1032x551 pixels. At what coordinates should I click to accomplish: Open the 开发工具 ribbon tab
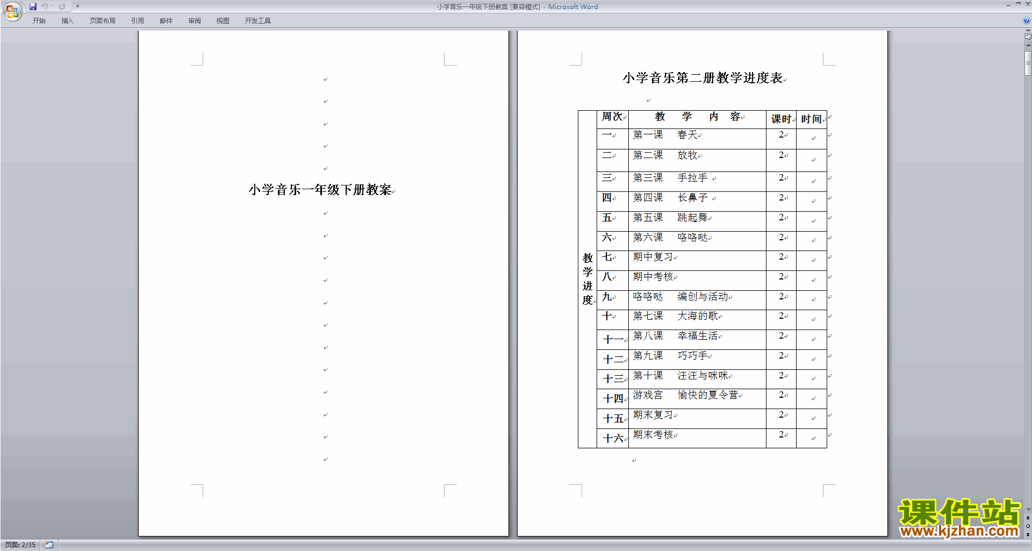258,21
